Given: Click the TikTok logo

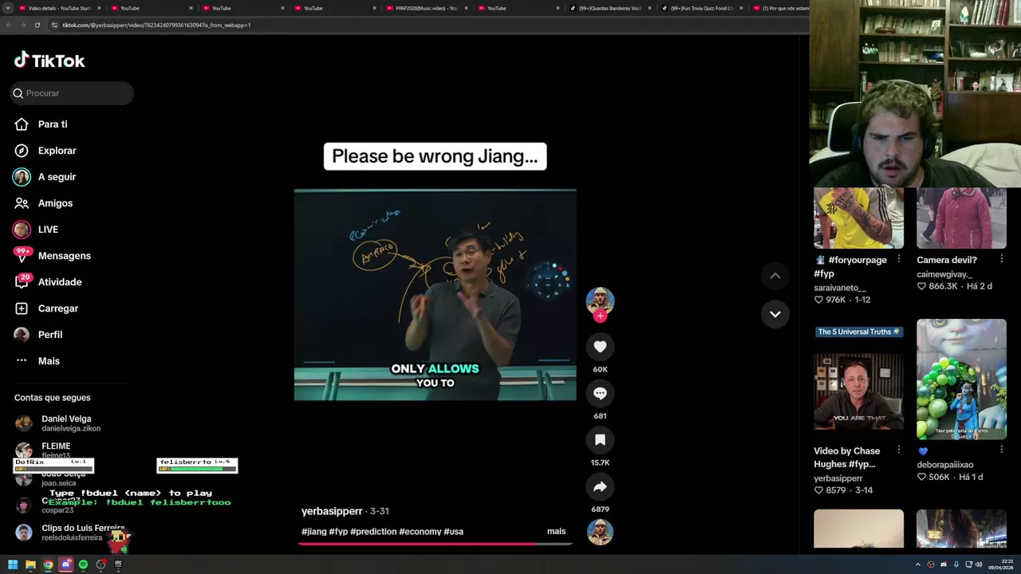Looking at the screenshot, I should 49,61.
